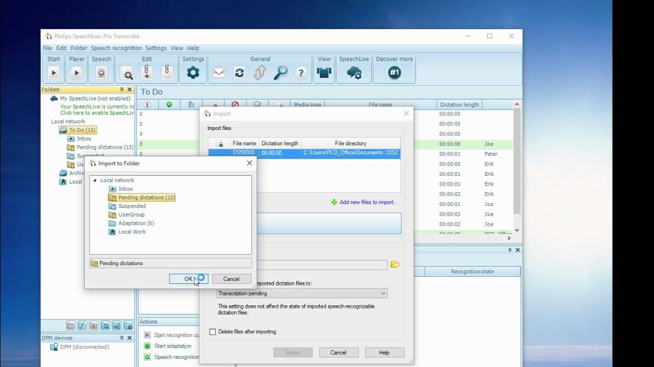The height and width of the screenshot is (367, 654).
Task: Click OK in Import to Folder dialog
Action: 189,279
